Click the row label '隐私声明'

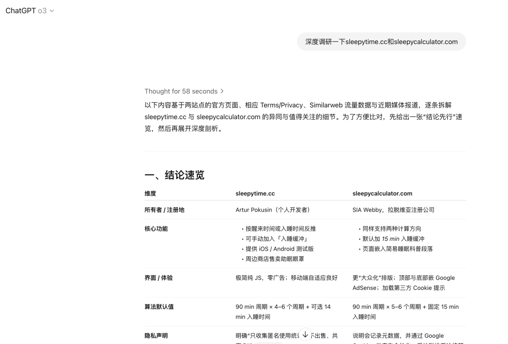(156, 336)
